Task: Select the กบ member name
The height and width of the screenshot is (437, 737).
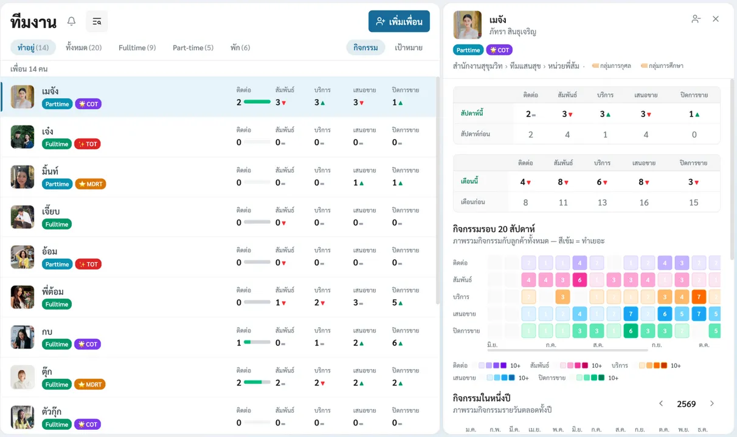Action: click(x=47, y=332)
